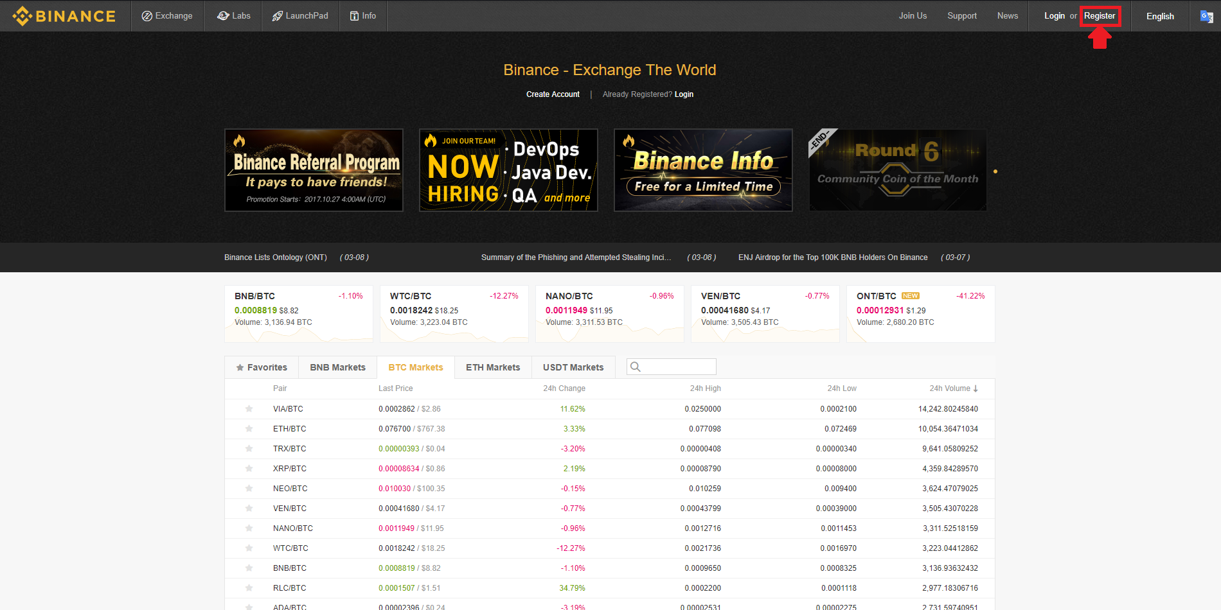Open the ETH/BTC pair row
1221x610 pixels.
pos(610,429)
